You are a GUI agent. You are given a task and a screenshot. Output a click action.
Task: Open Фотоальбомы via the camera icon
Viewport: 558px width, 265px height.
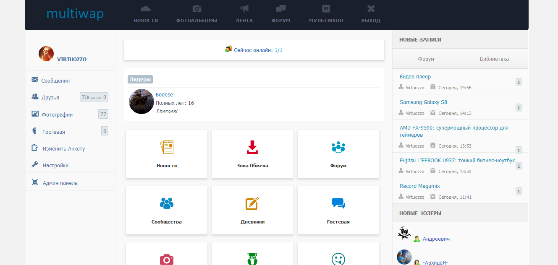coord(196,9)
